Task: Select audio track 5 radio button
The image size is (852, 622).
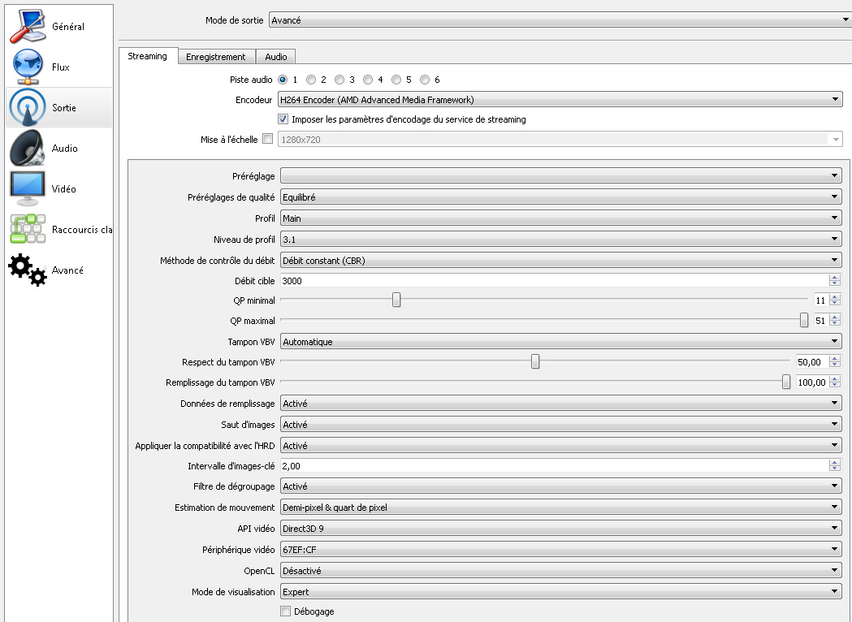Action: 396,80
